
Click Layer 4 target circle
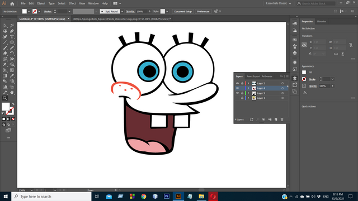click(282, 88)
